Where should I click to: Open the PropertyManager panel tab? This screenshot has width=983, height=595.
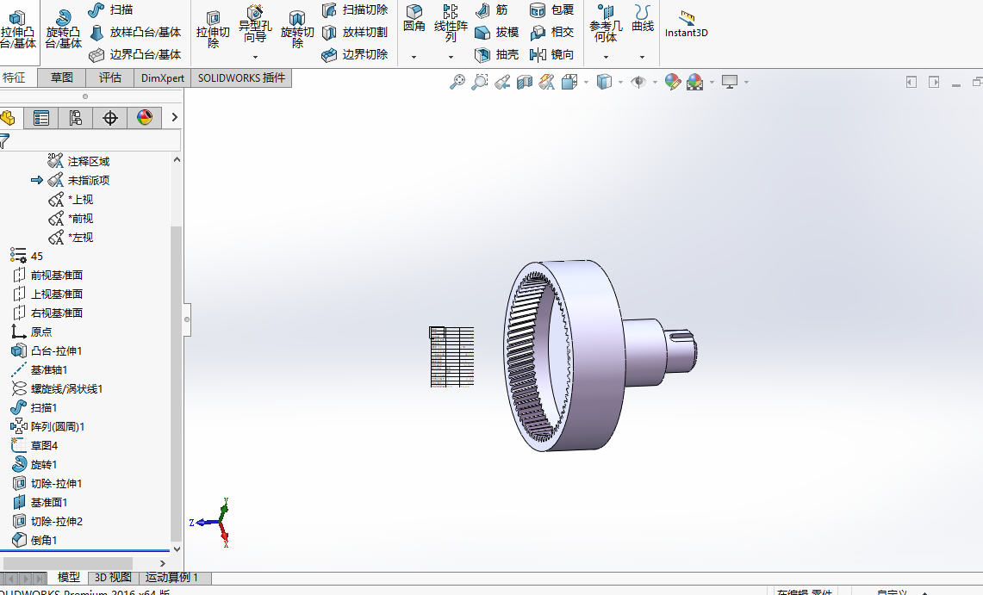pos(41,118)
